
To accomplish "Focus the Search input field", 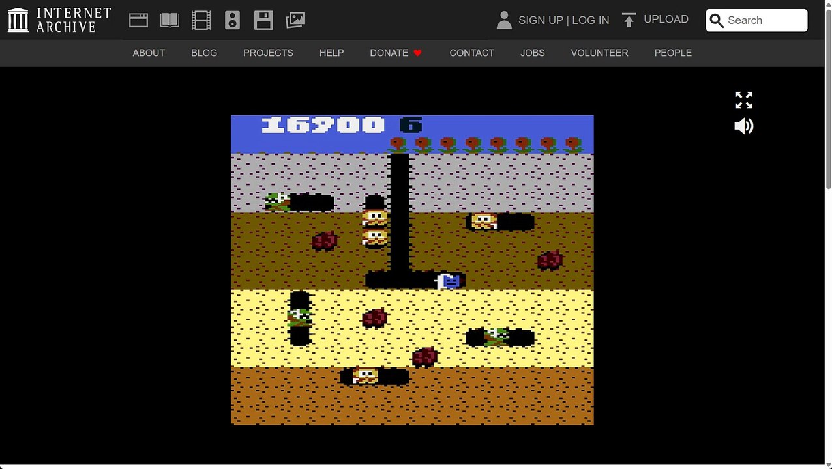I will point(756,20).
